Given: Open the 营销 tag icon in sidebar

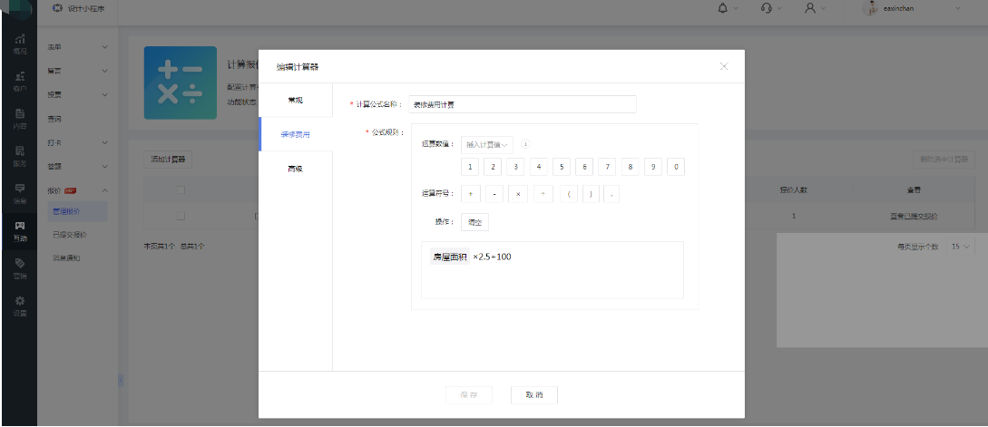Looking at the screenshot, I should 19,267.
